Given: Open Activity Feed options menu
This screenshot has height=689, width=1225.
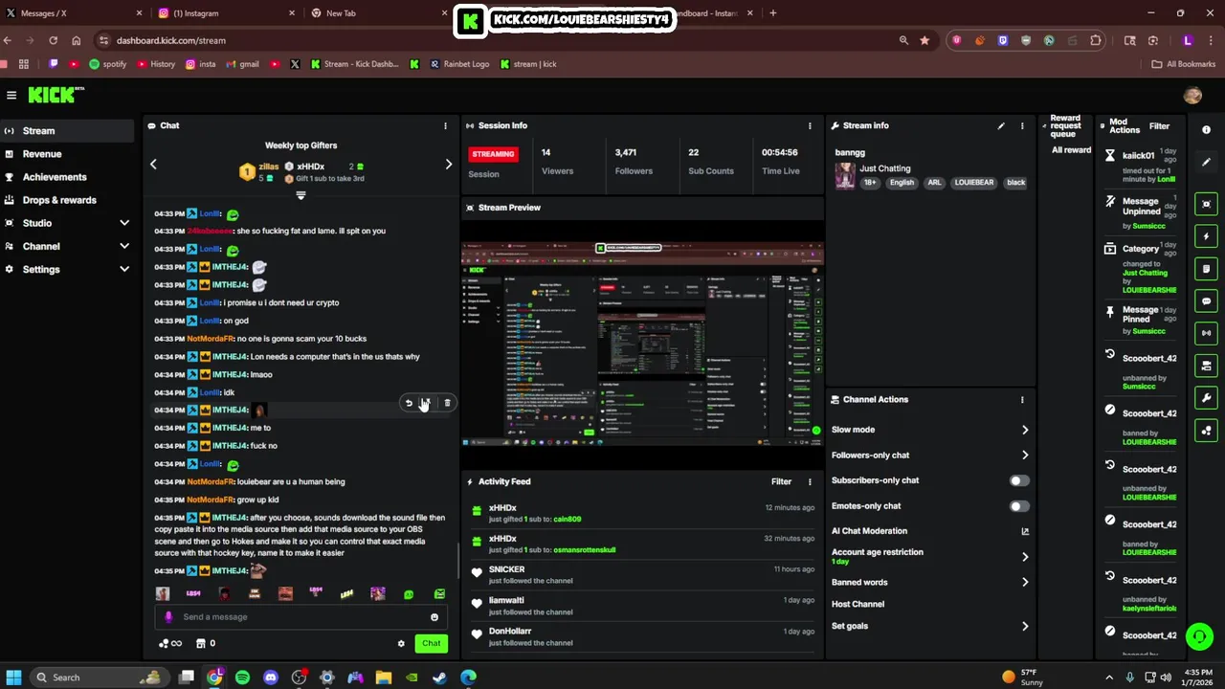Looking at the screenshot, I should [x=810, y=481].
